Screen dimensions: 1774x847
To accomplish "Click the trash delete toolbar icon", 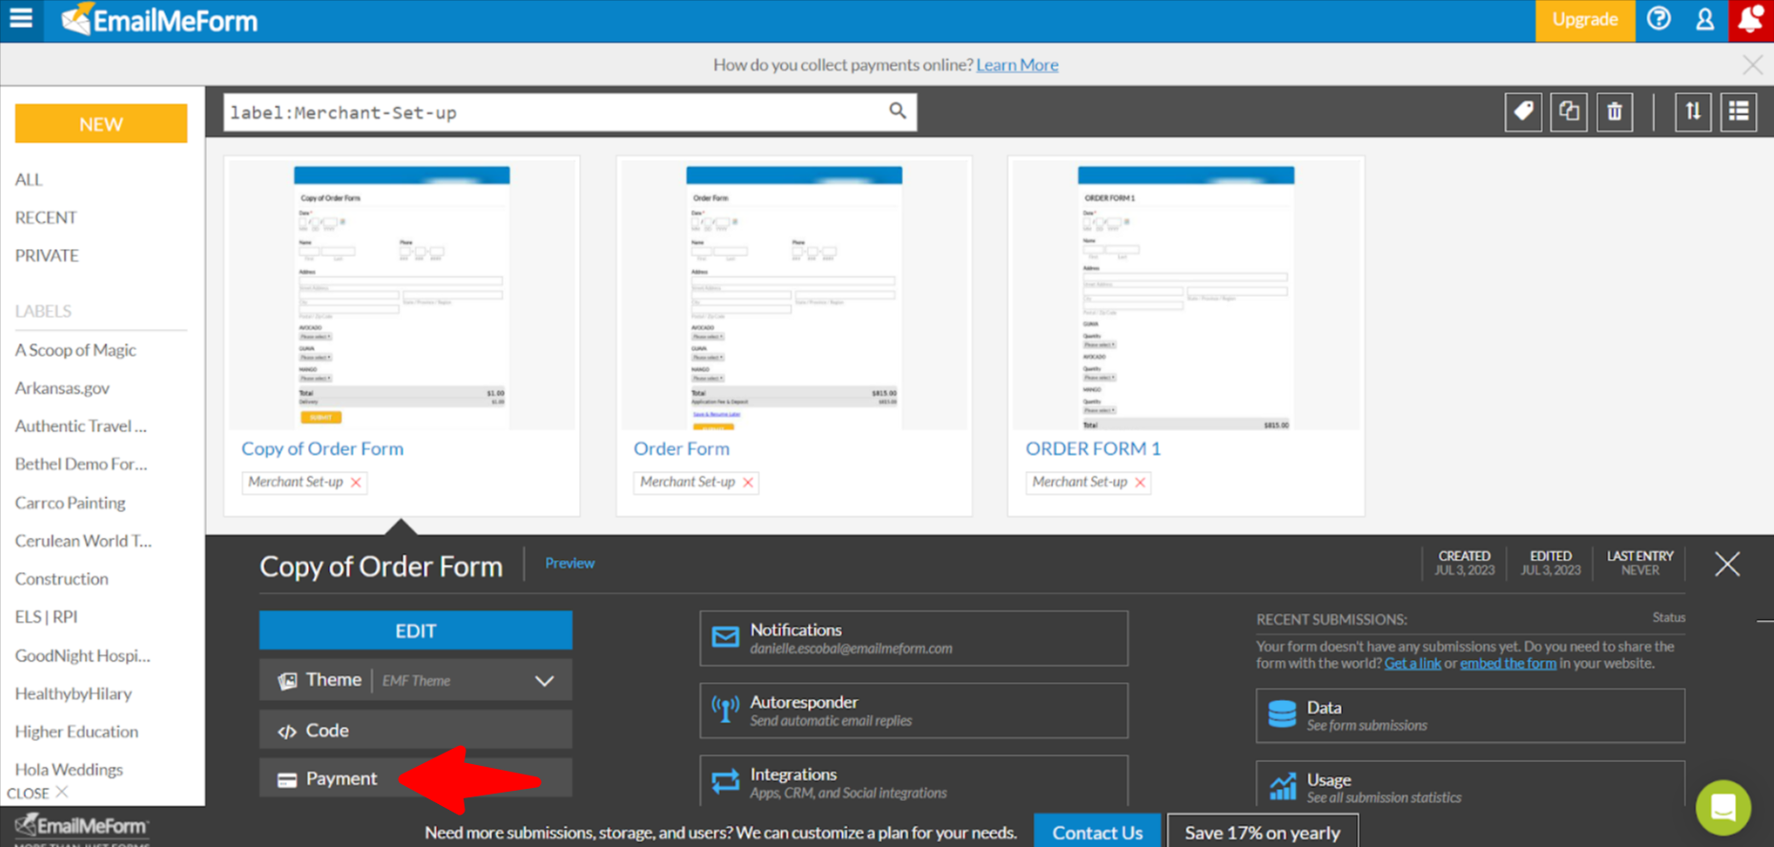I will click(x=1615, y=112).
